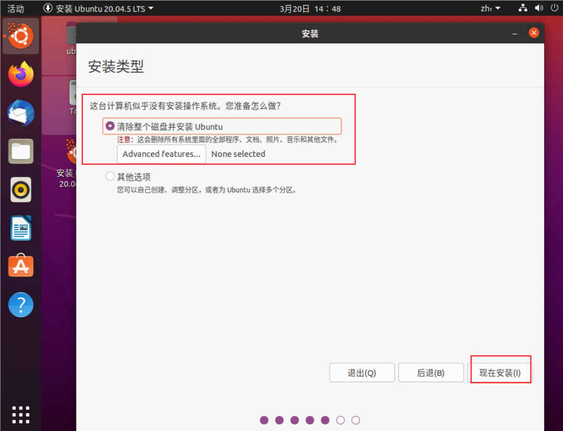Open Thunderbird mail from the dock
The width and height of the screenshot is (563, 431).
21,113
